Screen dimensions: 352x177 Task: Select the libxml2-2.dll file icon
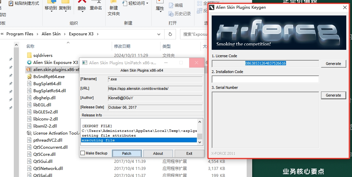point(29,126)
